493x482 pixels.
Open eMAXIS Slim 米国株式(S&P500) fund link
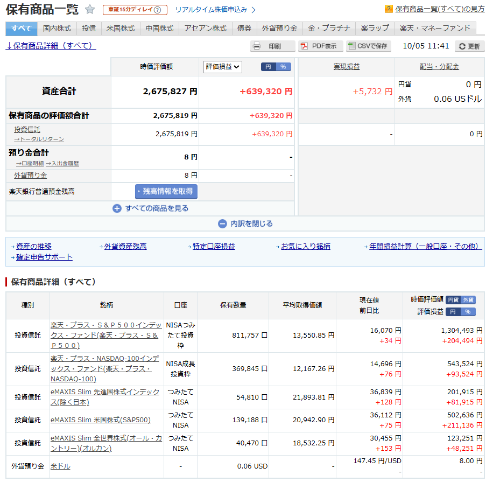click(101, 420)
